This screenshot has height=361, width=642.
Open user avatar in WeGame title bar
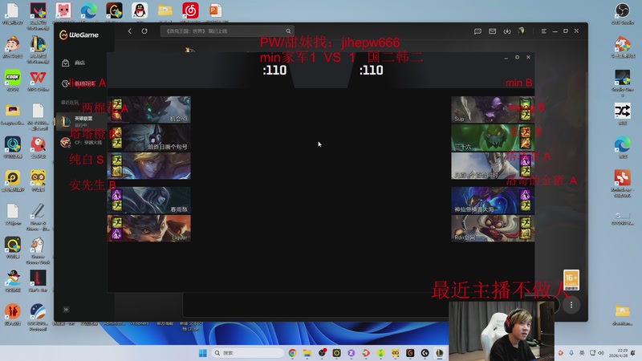point(521,30)
